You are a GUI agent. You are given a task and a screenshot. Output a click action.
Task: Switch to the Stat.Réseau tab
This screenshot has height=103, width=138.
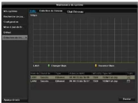point(75,12)
